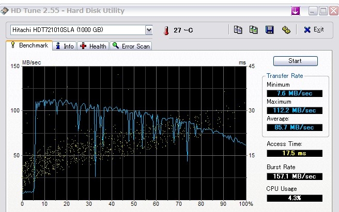Click the thermometer temperature icon
339x212 pixels.
pos(166,30)
